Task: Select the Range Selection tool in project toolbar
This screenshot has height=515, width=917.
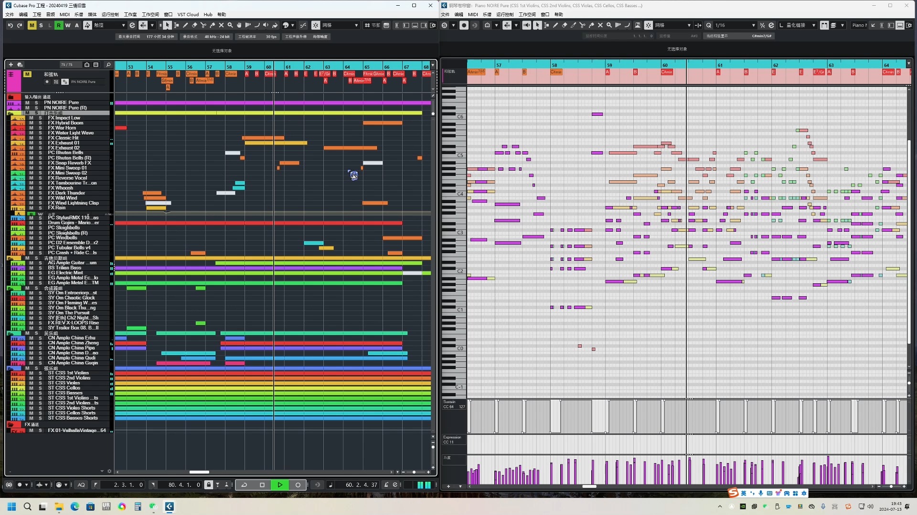Action: [176, 25]
